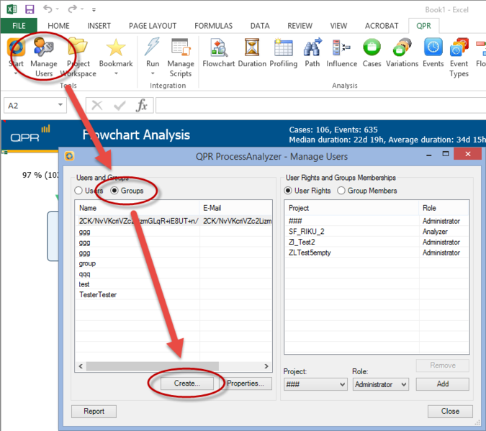Click the horizontal scrollbar thumb in groups list
This screenshot has width=486, height=431.
152,366
